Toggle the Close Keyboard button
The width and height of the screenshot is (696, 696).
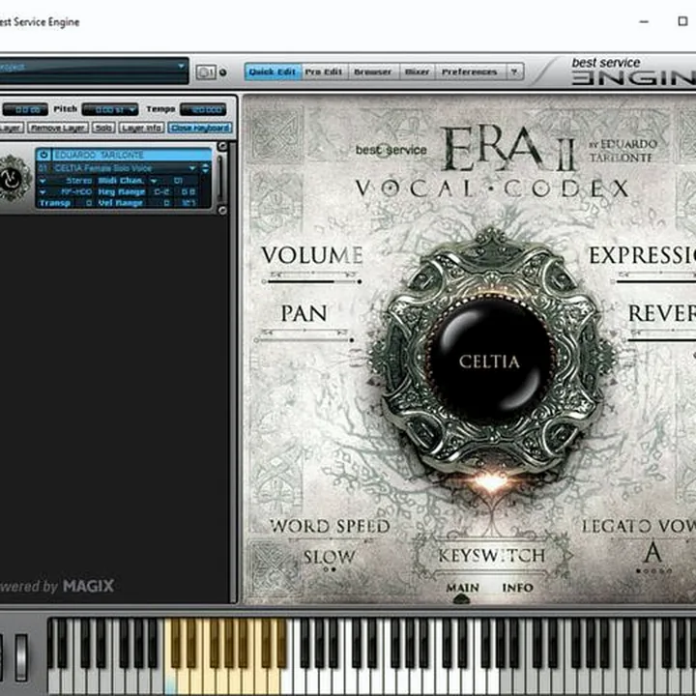200,129
